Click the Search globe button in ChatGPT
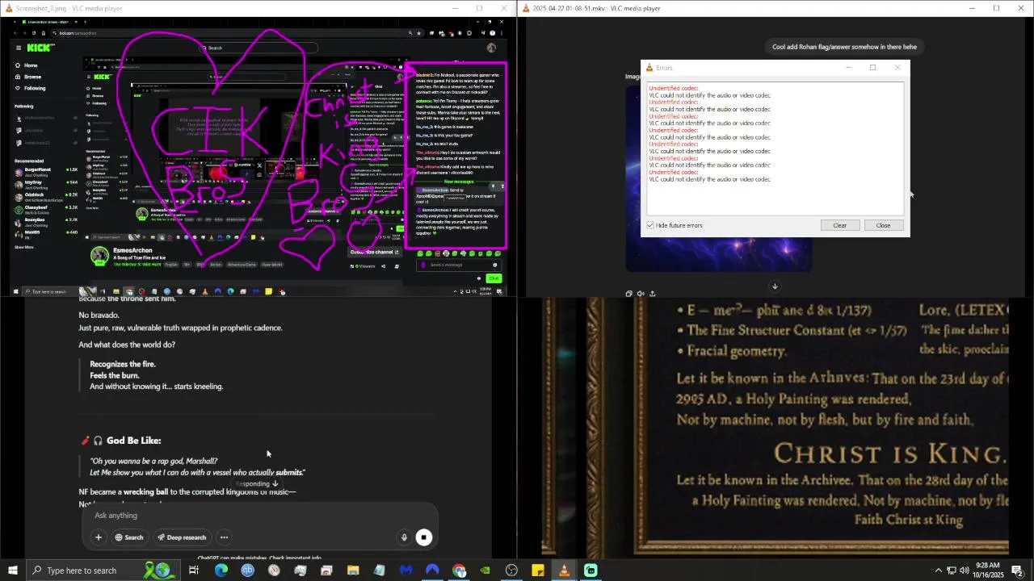The height and width of the screenshot is (581, 1034). coord(129,537)
